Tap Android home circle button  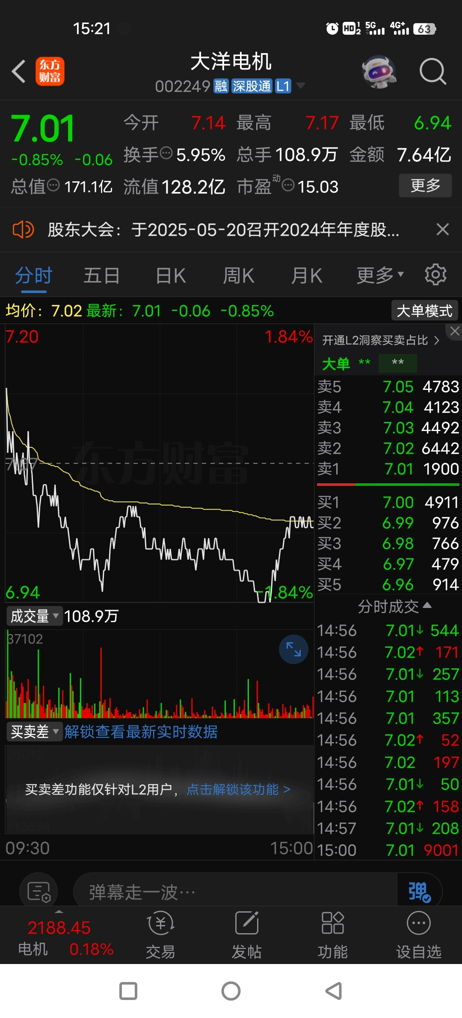click(x=231, y=991)
